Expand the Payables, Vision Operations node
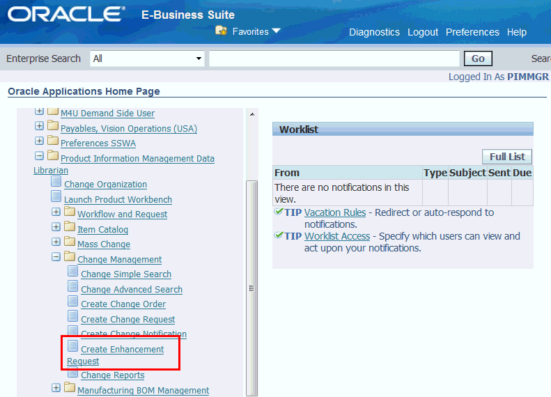Viewport: 551px width, 397px height. coord(39,125)
